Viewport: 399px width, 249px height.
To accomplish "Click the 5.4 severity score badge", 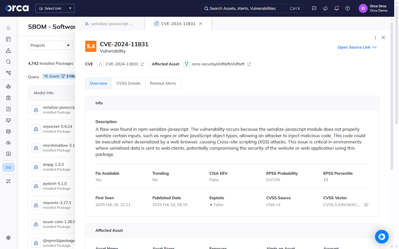I will (x=91, y=46).
